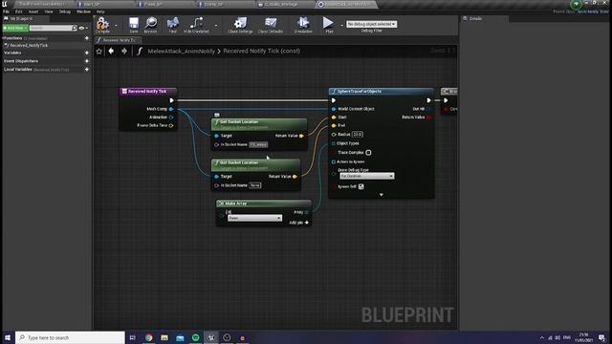This screenshot has width=612, height=344.
Task: Click SphereTrace red Return Value pin
Action: (x=428, y=117)
